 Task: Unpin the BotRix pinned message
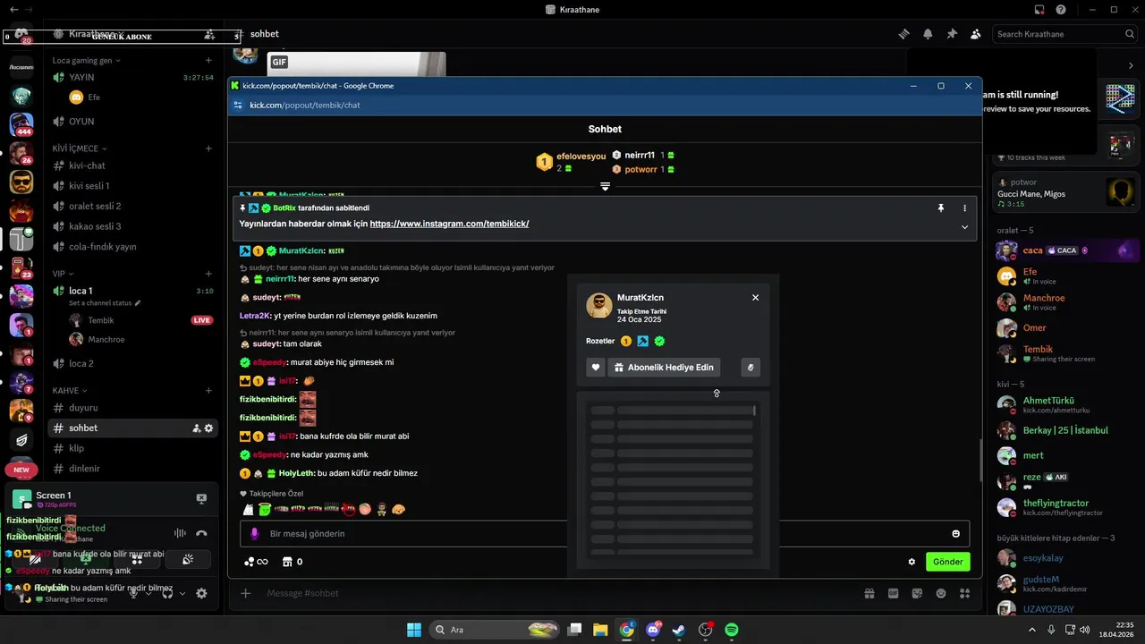point(941,208)
